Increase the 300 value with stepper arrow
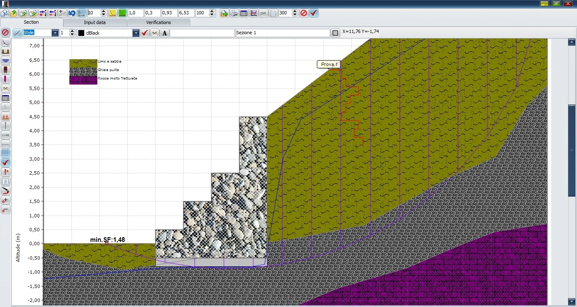Screen dimensions: 577x307 (294, 11)
